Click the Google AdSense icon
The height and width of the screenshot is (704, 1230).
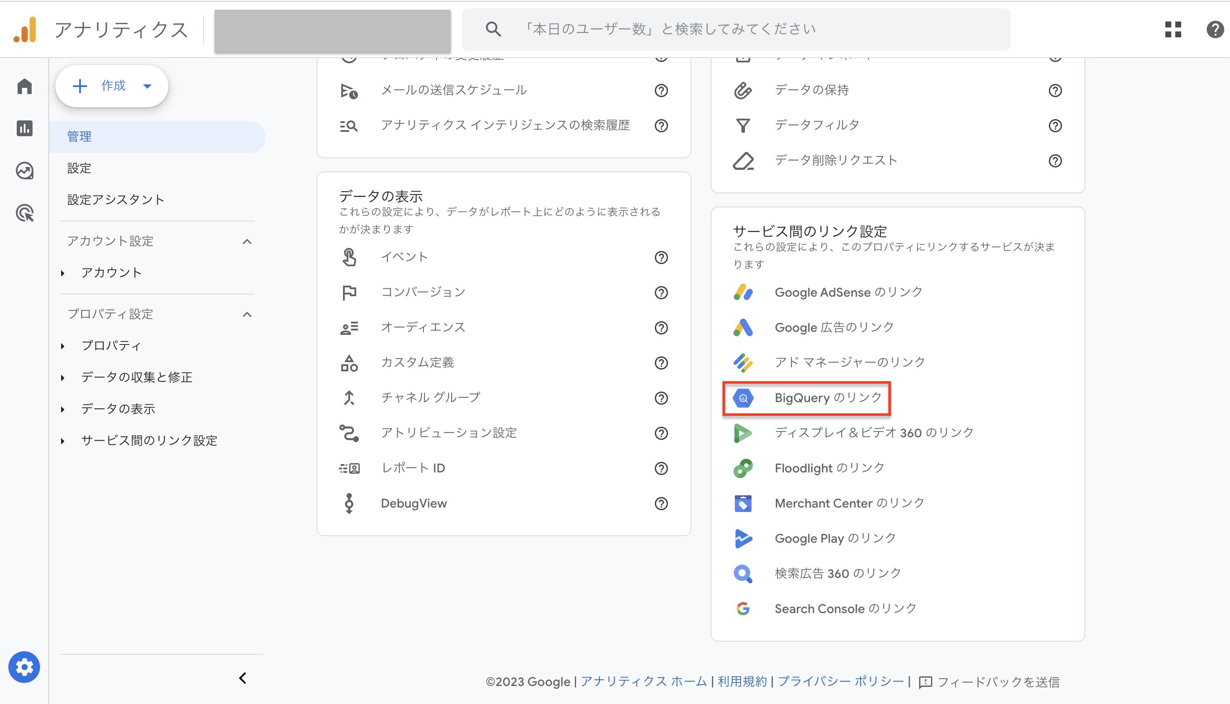[743, 292]
